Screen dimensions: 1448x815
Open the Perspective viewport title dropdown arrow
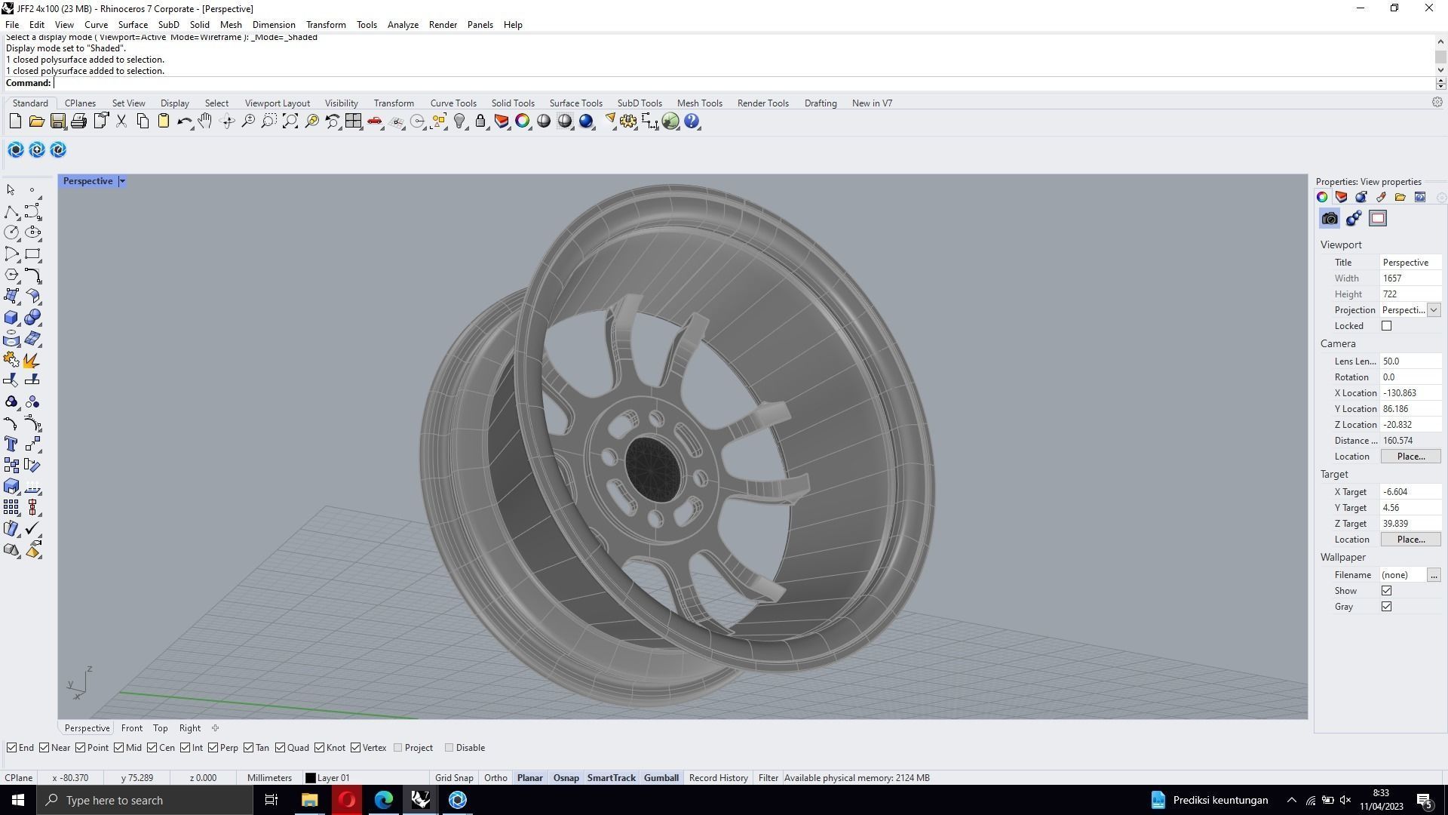(x=122, y=181)
